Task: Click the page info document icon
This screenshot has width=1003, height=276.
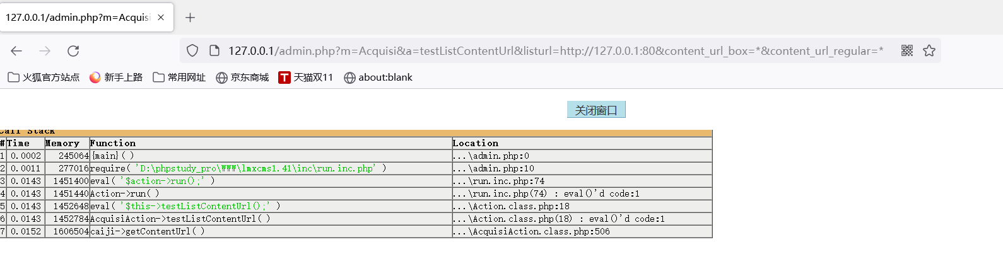Action: tap(214, 50)
